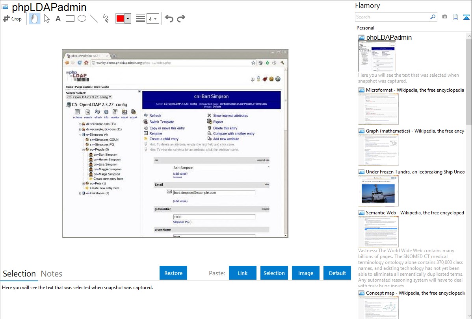This screenshot has width=472, height=319.
Task: Open the icebreaking ship snapshot thumbnail
Action: click(x=378, y=191)
